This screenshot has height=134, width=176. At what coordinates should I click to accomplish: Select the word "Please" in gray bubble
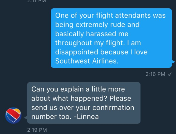[x=120, y=98]
